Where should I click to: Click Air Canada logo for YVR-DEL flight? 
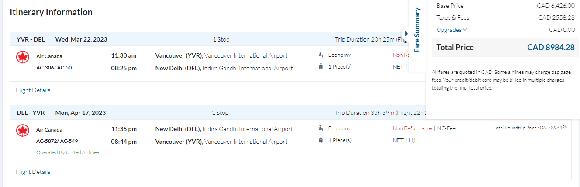pos(22,57)
